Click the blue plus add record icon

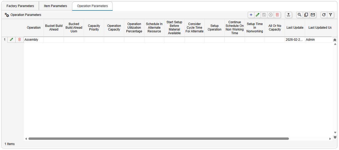pyautogui.click(x=251, y=15)
